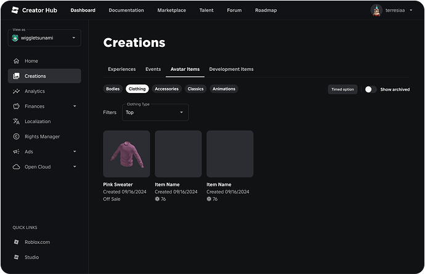425x274 pixels.
Task: Select the Animations filter chip
Action: [x=224, y=89]
